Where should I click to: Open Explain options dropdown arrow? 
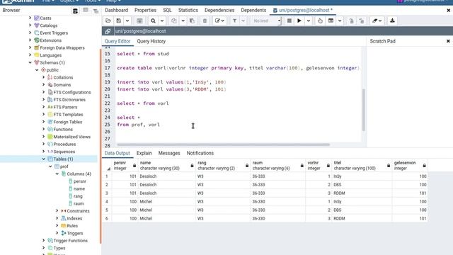(x=340, y=21)
